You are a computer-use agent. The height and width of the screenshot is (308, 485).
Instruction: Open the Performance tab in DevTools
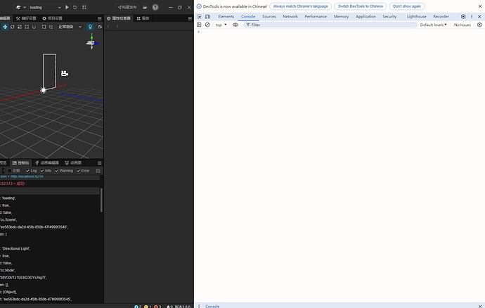[x=316, y=17]
